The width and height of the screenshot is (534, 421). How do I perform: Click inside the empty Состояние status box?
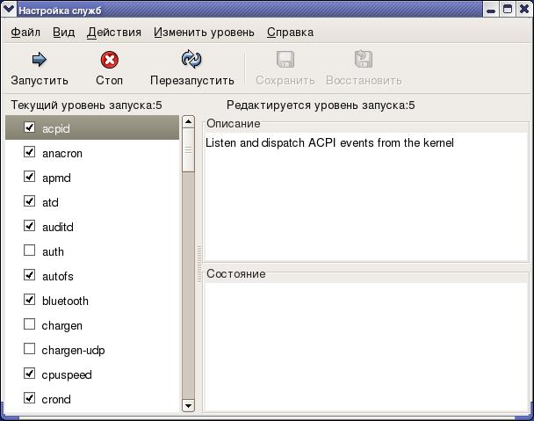point(366,346)
